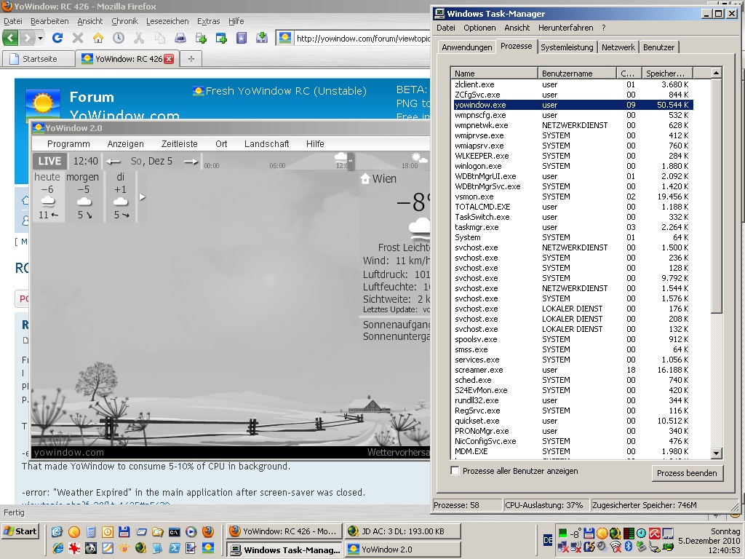Open Firefox back/forward history dropdown arrow

pyautogui.click(x=41, y=38)
